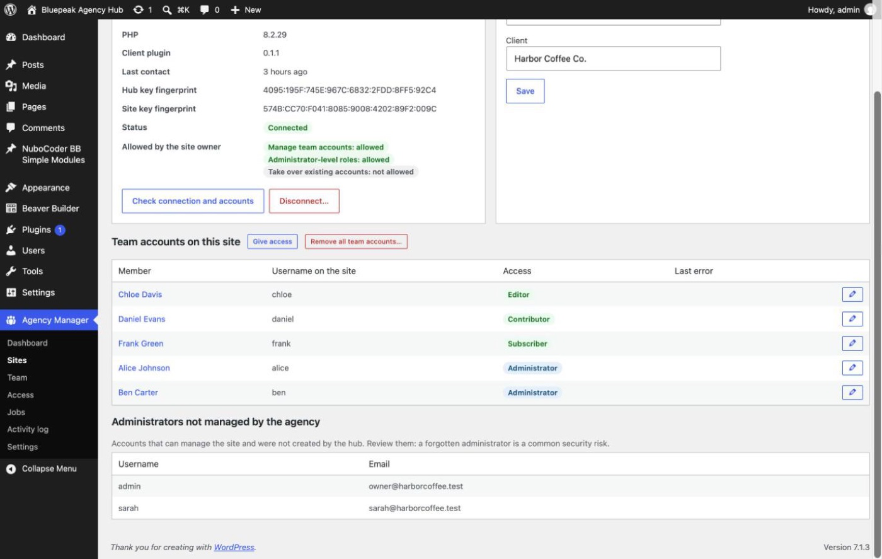Click the Give access button
882x559 pixels.
click(272, 241)
